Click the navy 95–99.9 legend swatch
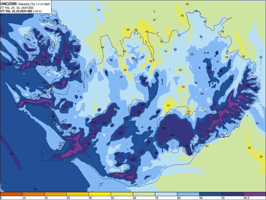Viewport: 266px width, 200px height. [232, 194]
